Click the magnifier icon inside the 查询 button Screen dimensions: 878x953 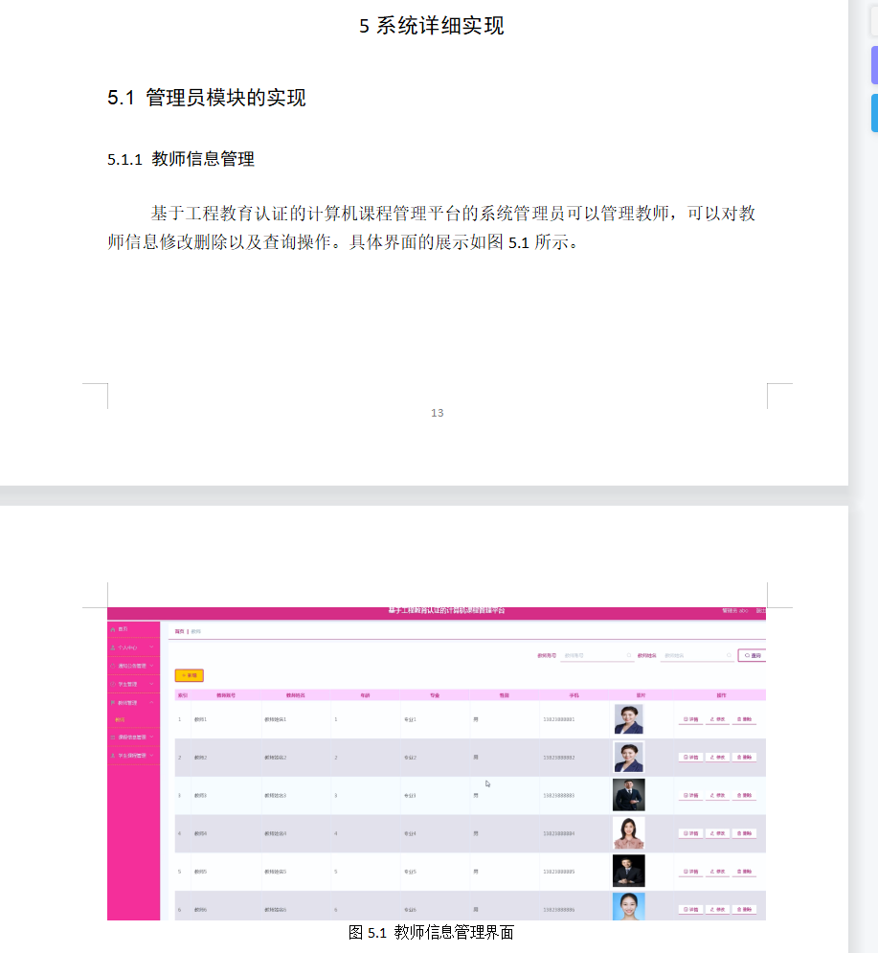click(747, 655)
